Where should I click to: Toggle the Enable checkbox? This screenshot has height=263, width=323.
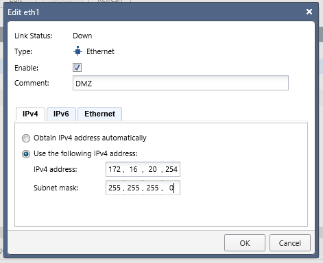(77, 68)
